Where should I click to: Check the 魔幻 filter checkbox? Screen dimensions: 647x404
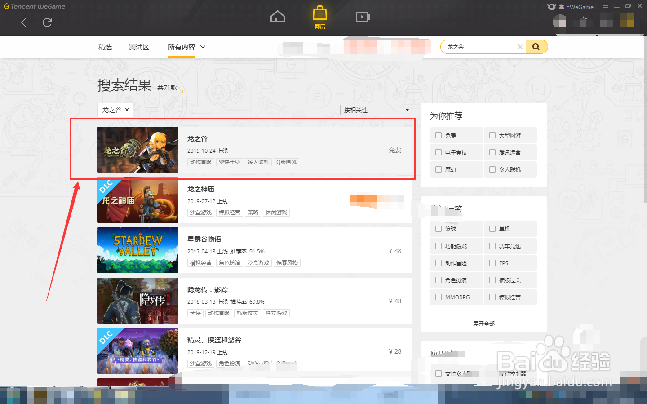[439, 169]
